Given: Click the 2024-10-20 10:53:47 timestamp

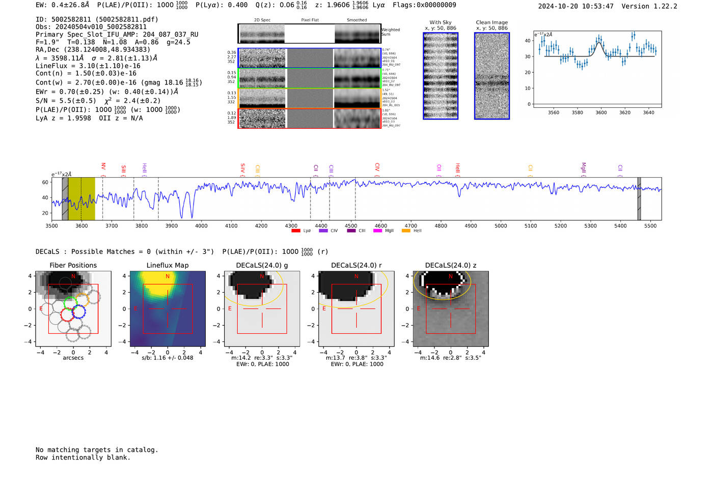Looking at the screenshot, I should [576, 6].
